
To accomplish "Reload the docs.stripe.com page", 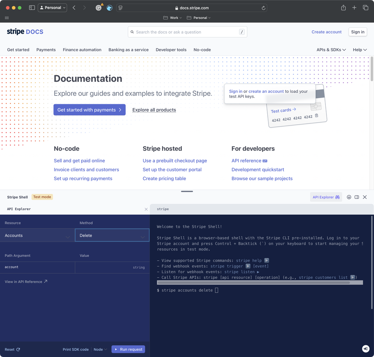I will tap(263, 8).
